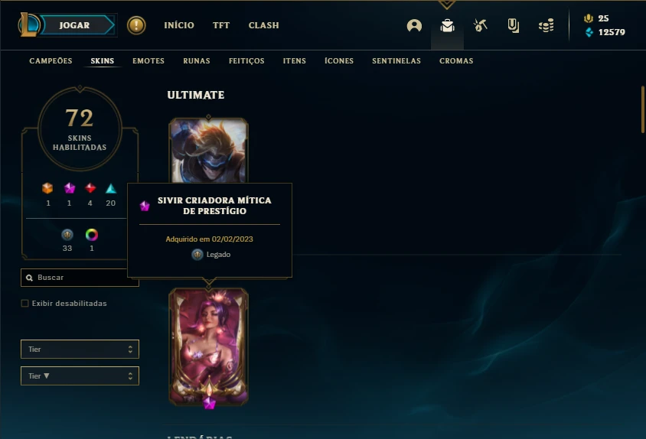Image resolution: width=646 pixels, height=439 pixels.
Task: Switch to the Campeões tab
Action: [x=51, y=61]
